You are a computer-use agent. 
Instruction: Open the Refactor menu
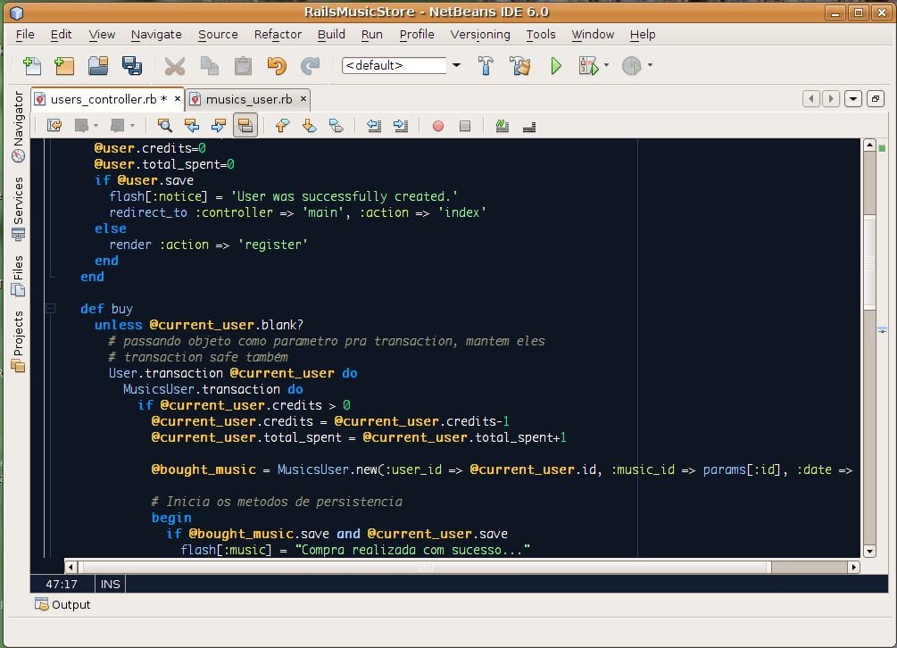point(278,35)
